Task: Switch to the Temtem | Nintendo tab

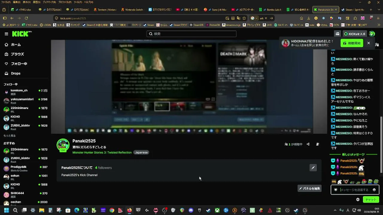Action: click(x=105, y=10)
